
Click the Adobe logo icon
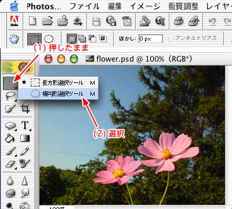[x=14, y=21]
